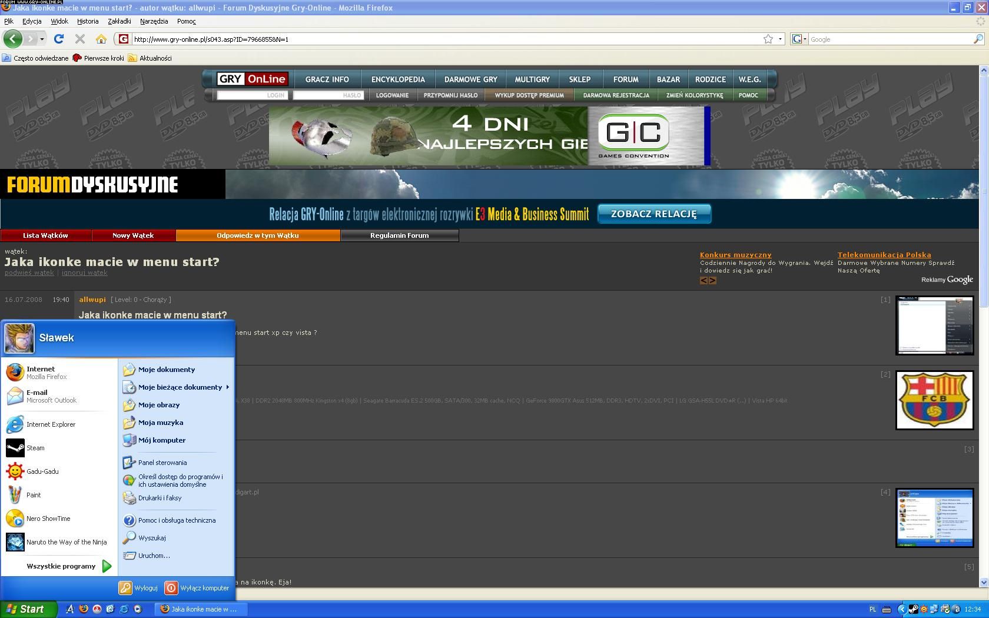
Task: Open Steam from the Start menu
Action: pos(35,448)
